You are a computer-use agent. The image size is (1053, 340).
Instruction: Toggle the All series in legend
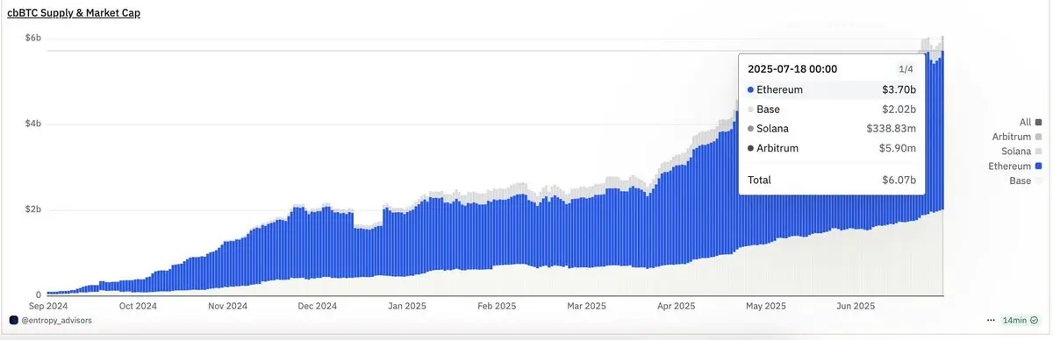1030,123
